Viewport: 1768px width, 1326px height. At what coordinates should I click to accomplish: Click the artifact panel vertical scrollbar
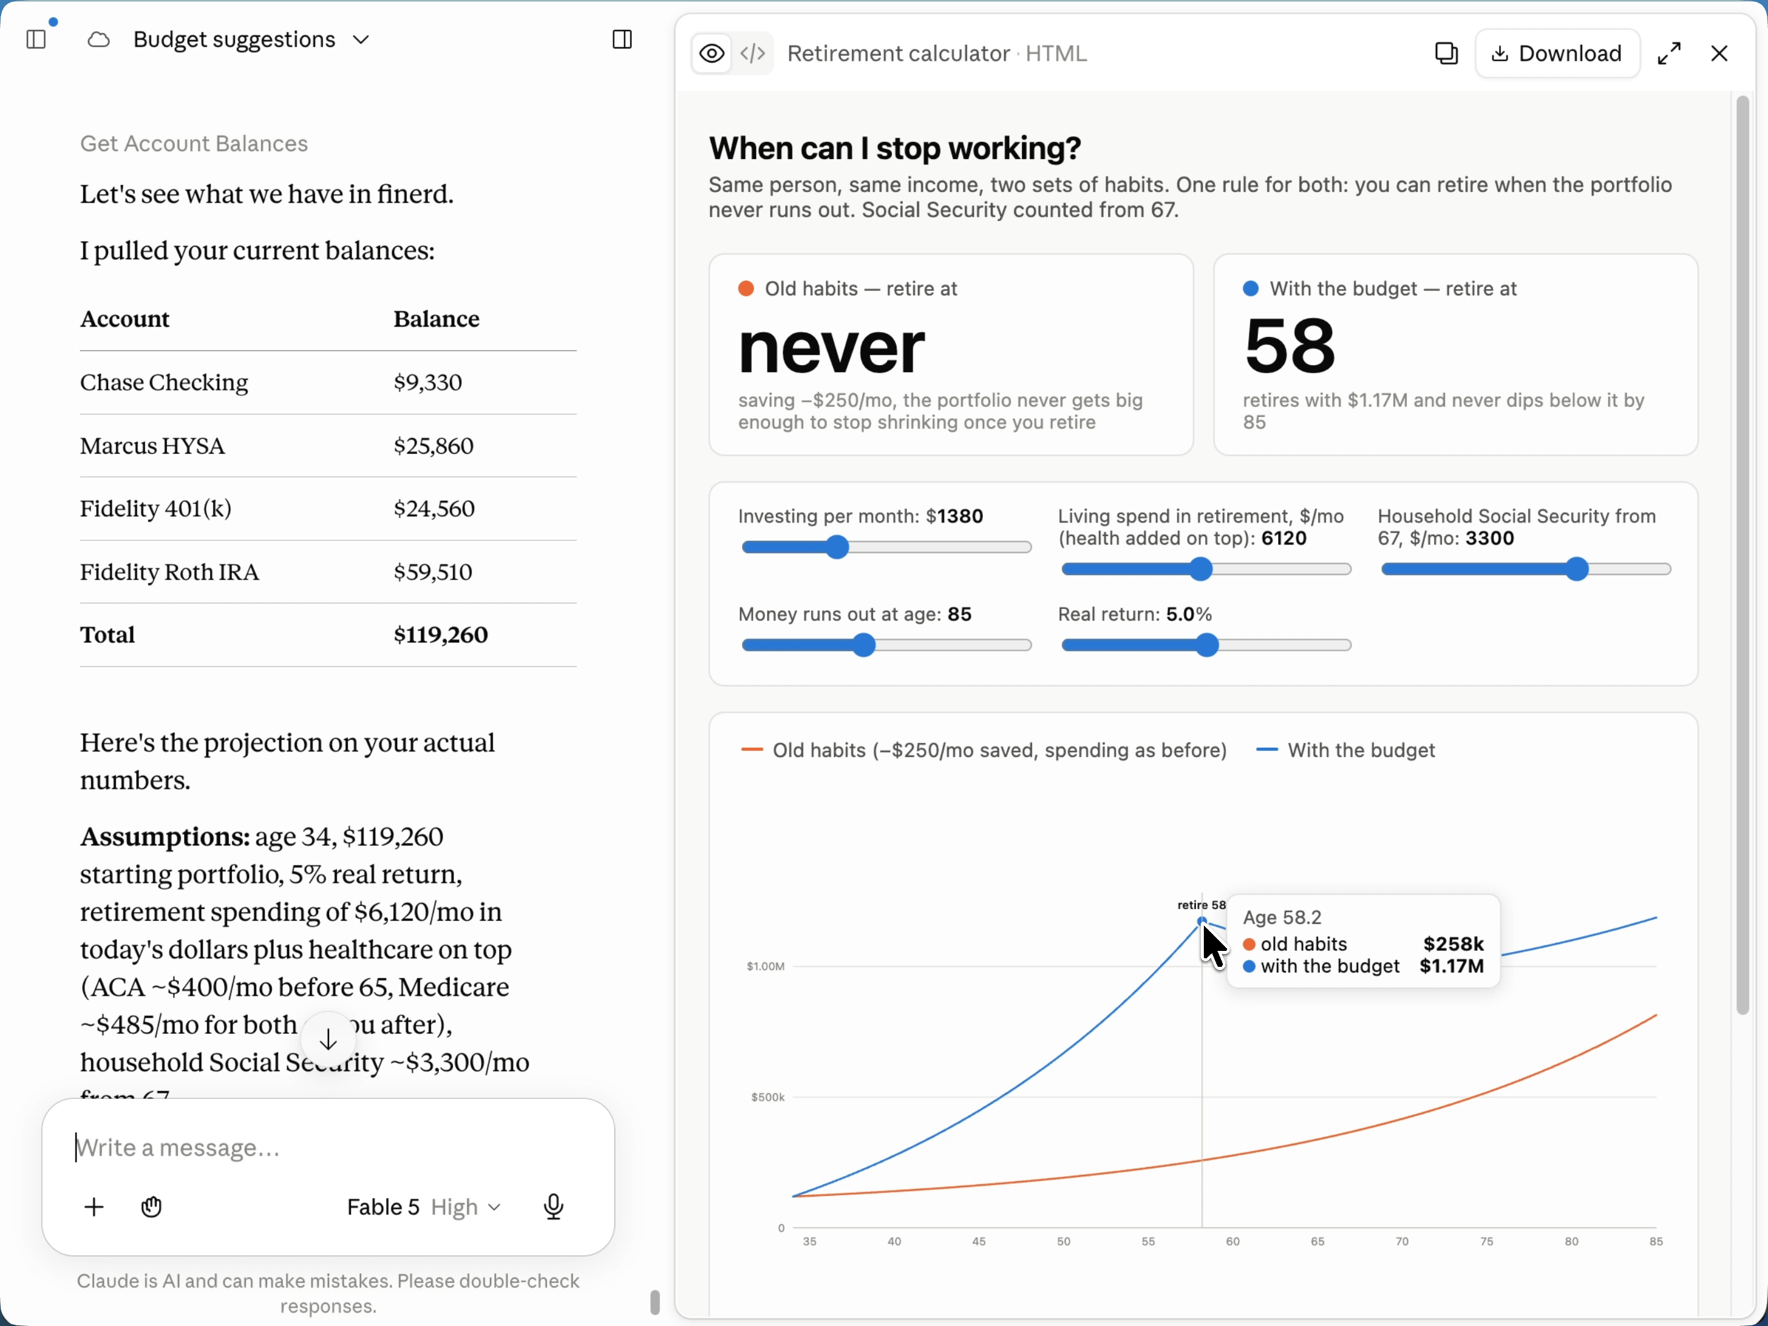[1742, 555]
